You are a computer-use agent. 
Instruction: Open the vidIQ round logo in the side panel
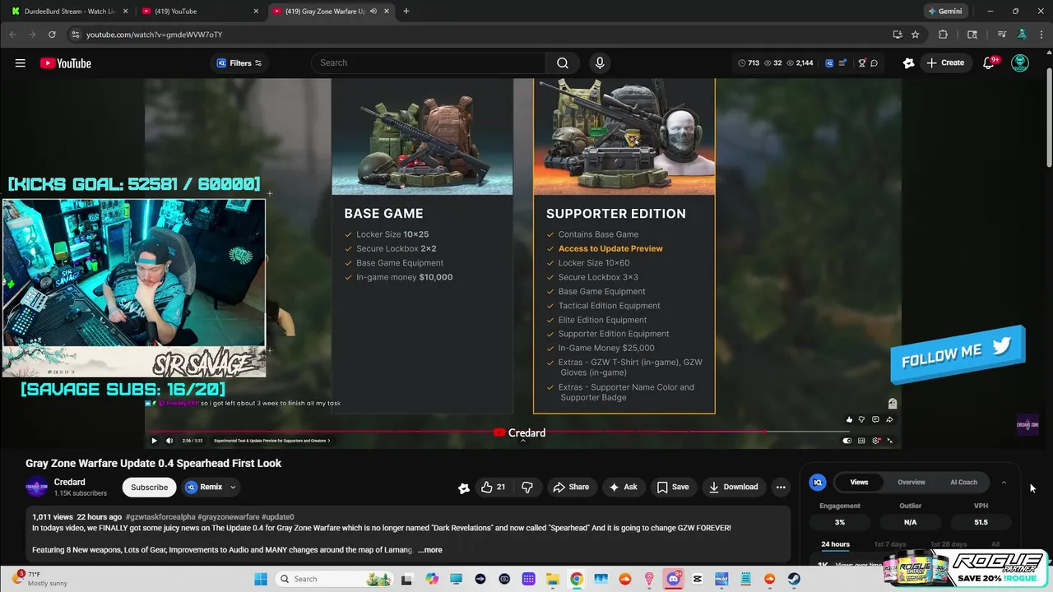point(818,483)
